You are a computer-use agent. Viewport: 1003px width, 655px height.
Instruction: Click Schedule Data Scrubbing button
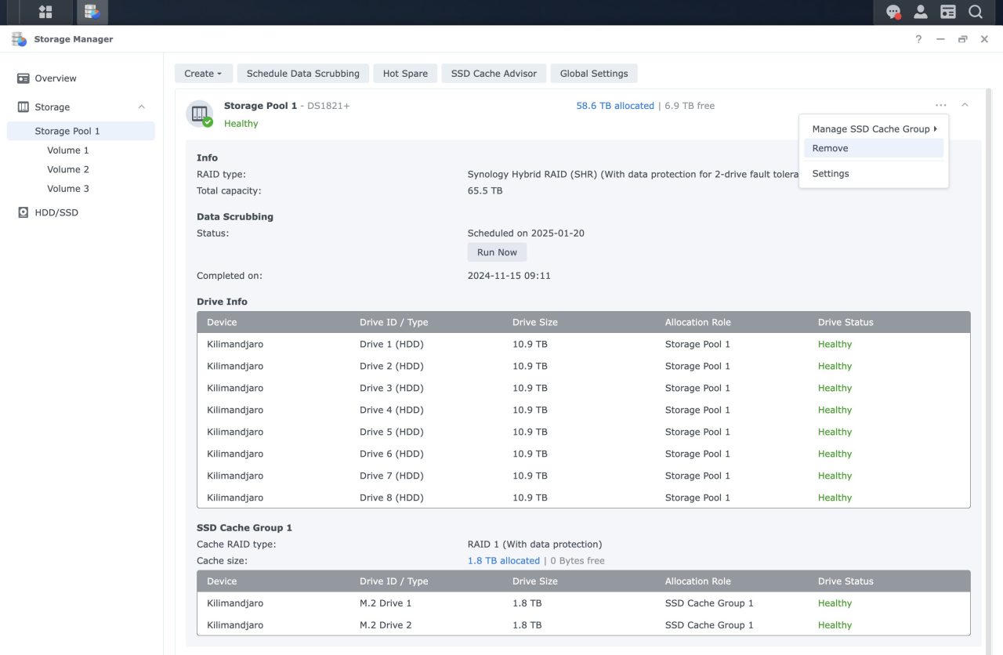(302, 74)
